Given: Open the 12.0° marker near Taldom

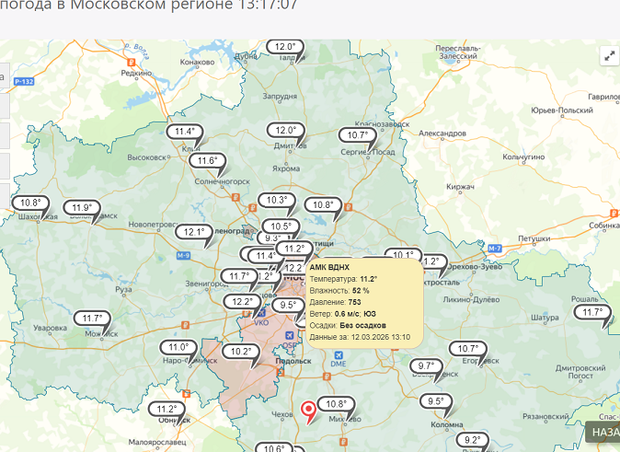Looking at the screenshot, I should coord(286,47).
